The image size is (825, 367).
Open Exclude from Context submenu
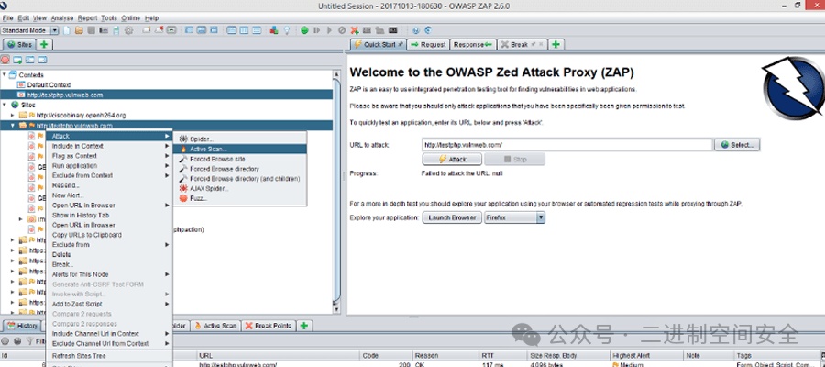click(x=109, y=175)
